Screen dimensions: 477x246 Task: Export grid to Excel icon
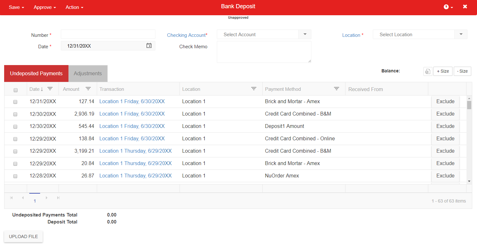[x=428, y=71]
